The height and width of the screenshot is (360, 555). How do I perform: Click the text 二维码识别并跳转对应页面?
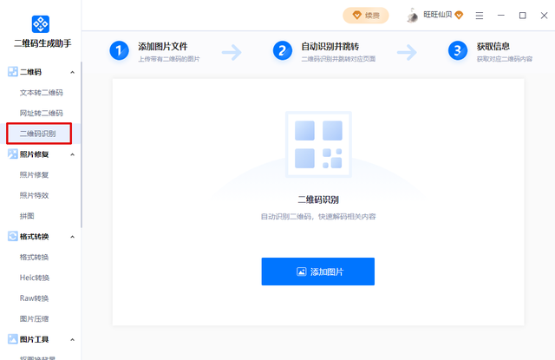(x=338, y=59)
